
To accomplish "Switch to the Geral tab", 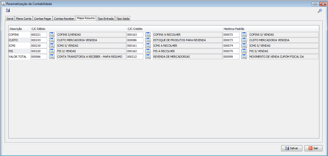I will pyautogui.click(x=10, y=19).
